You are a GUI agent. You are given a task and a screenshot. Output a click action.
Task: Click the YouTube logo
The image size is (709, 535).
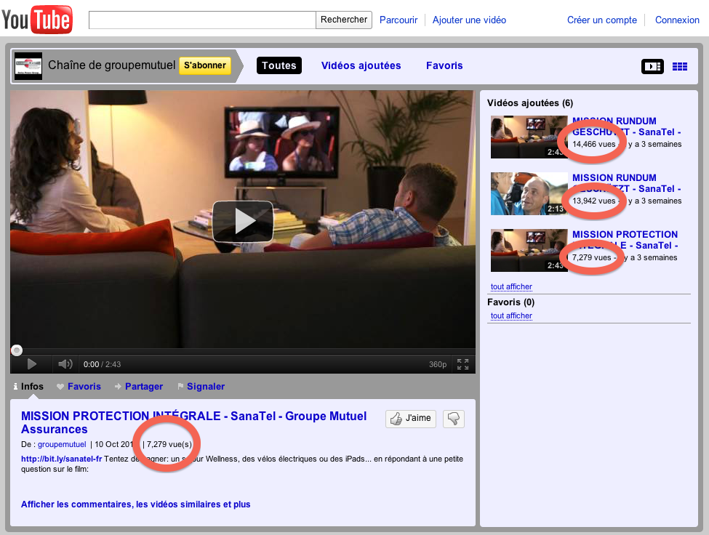(x=37, y=20)
